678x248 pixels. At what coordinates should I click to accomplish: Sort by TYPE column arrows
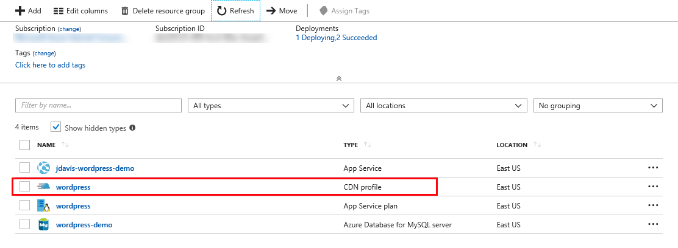[x=368, y=145]
